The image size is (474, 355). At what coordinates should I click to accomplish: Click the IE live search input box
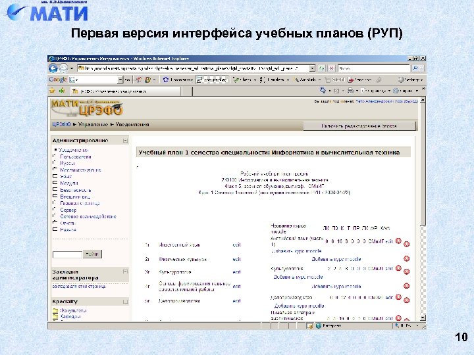coord(374,68)
